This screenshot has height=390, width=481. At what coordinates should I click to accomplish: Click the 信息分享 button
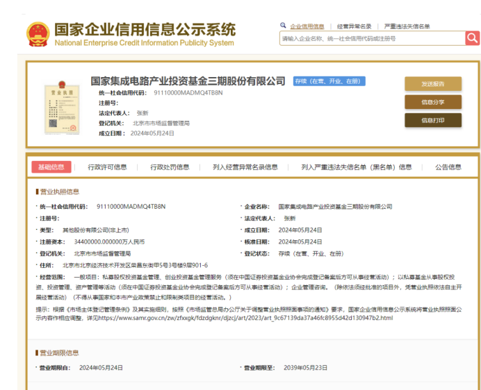click(433, 102)
